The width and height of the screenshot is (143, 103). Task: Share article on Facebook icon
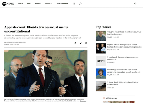pos(75,43)
